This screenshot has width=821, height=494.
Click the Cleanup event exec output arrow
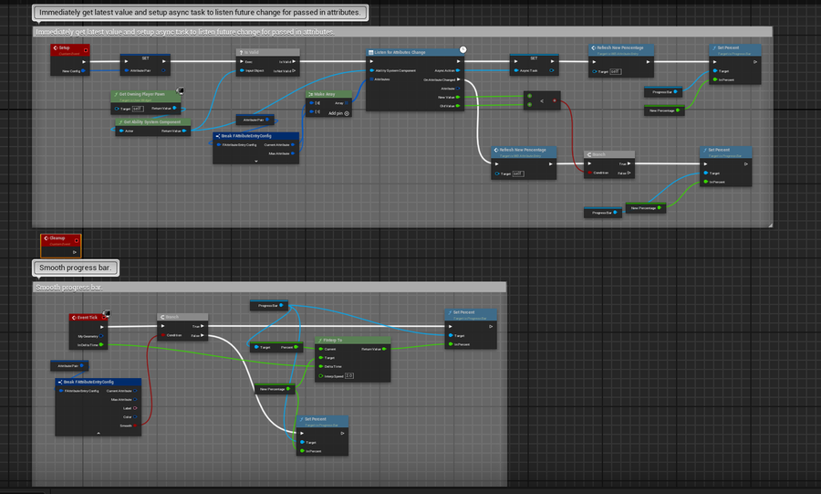point(75,252)
